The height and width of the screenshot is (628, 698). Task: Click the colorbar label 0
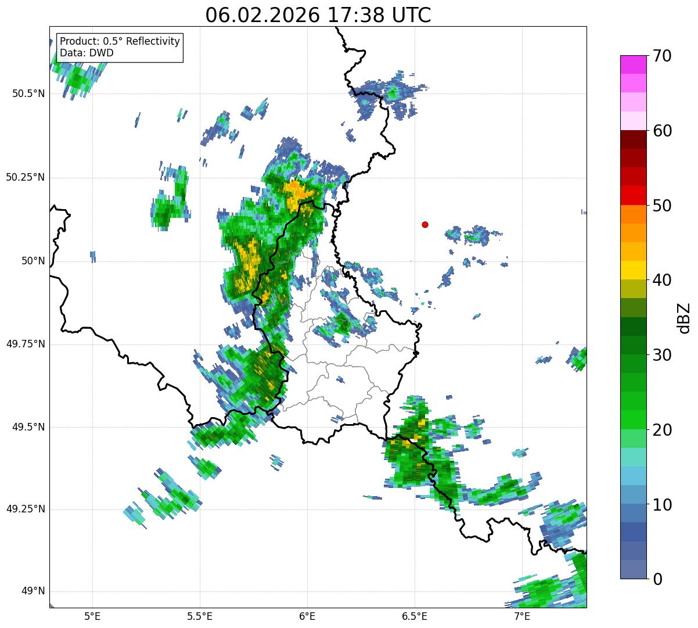point(657,579)
